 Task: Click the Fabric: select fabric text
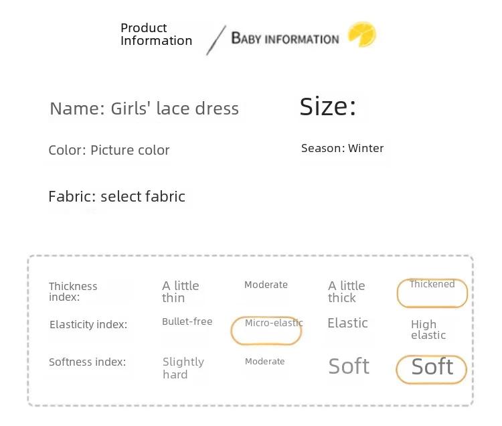(x=117, y=196)
